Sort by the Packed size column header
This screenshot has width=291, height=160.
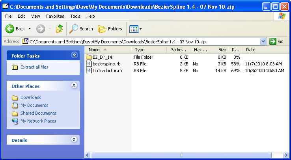point(179,50)
